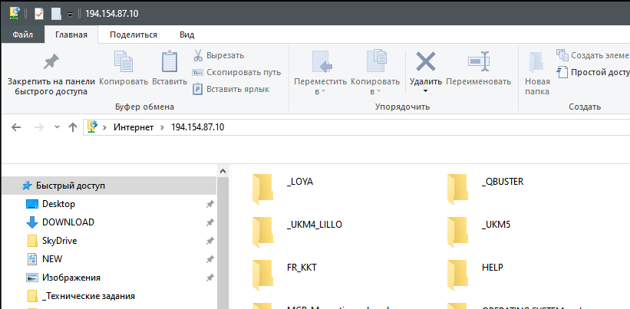Click the Cut scissors icon

197,55
